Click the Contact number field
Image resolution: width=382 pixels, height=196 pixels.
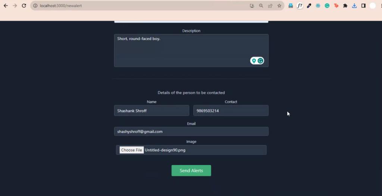(x=231, y=111)
